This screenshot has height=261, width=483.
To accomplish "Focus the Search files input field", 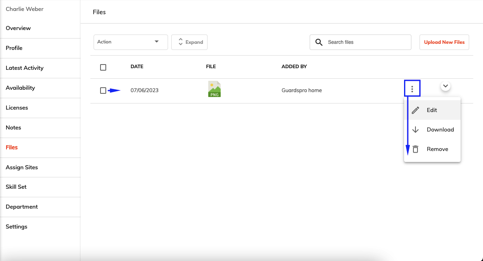I will (361, 42).
